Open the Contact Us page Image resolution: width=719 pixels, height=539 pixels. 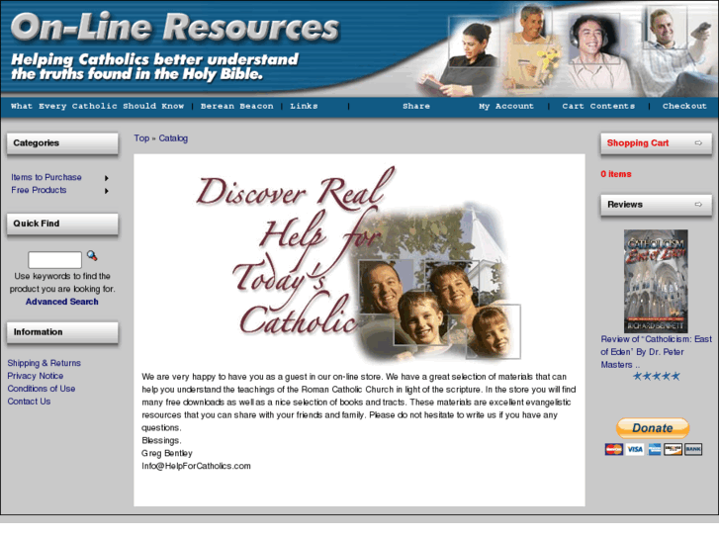pyautogui.click(x=29, y=402)
